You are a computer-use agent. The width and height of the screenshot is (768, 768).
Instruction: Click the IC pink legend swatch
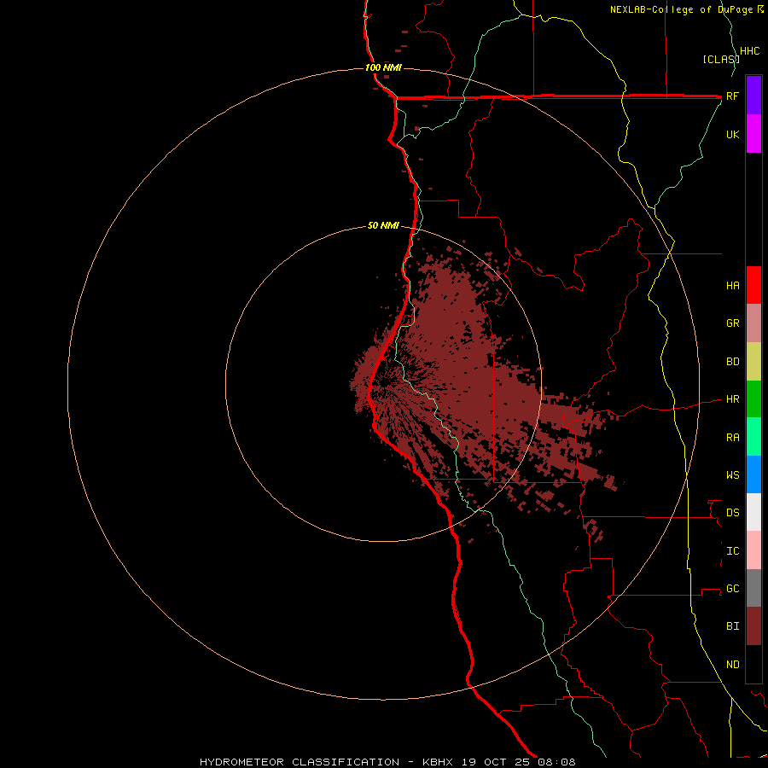(753, 550)
